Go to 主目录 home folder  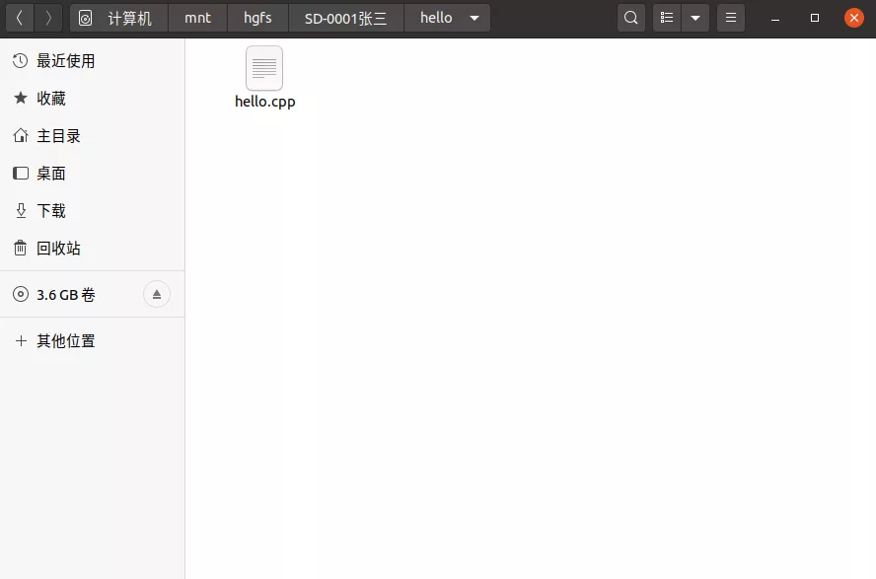(x=92, y=136)
